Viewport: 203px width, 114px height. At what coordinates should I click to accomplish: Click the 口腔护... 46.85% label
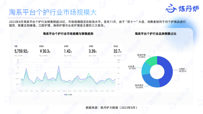(x=182, y=70)
